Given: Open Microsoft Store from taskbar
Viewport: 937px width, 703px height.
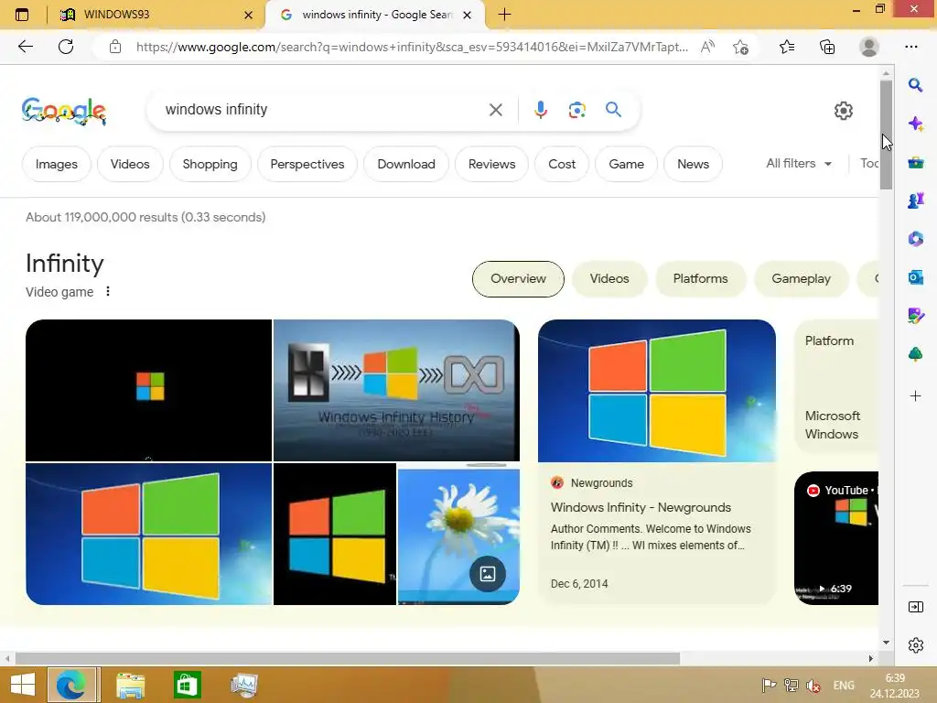Looking at the screenshot, I should pos(187,685).
